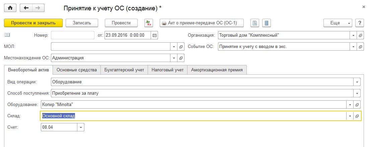
Task: Go back with the left arrow
Action: coord(26,7)
